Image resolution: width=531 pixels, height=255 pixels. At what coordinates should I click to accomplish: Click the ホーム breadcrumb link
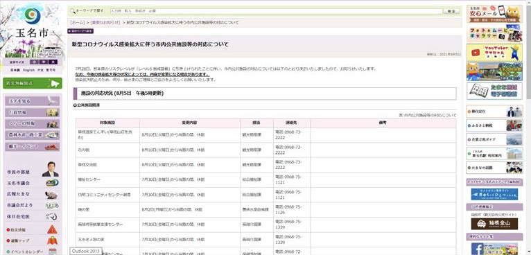(77, 22)
